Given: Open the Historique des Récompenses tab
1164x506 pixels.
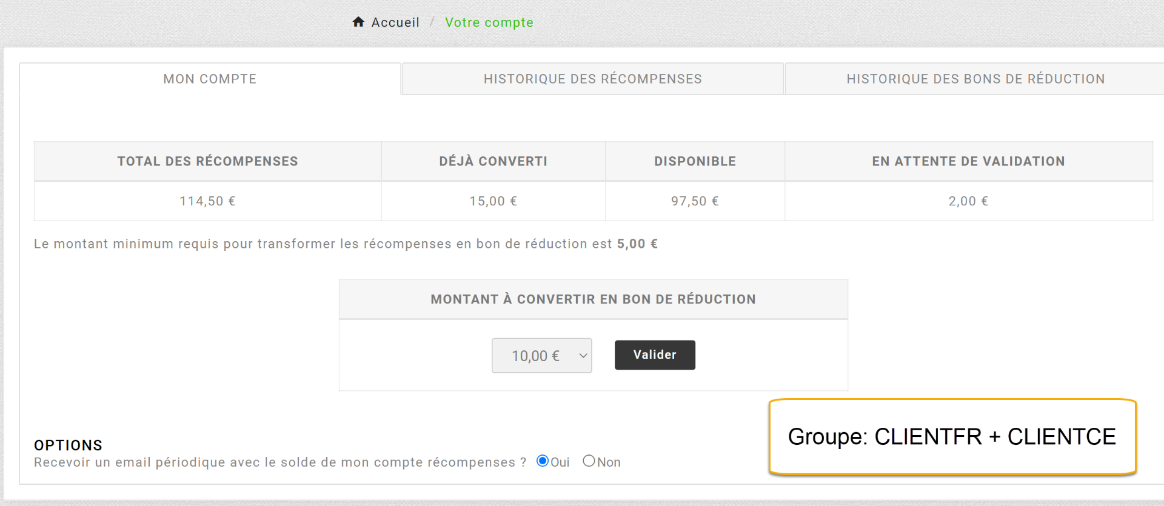Looking at the screenshot, I should tap(592, 79).
